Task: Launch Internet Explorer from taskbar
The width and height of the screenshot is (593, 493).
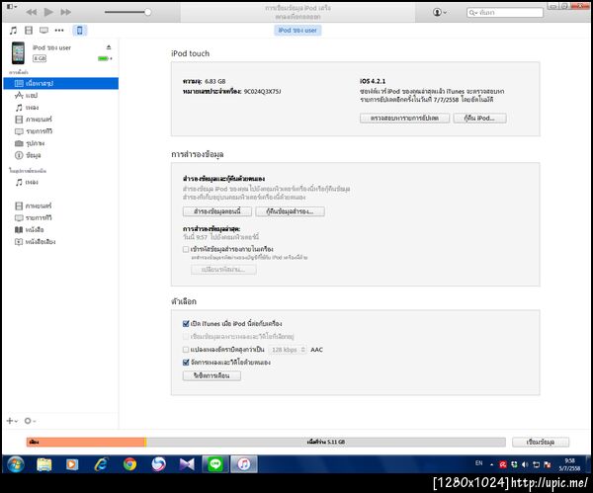Action: (x=101, y=464)
